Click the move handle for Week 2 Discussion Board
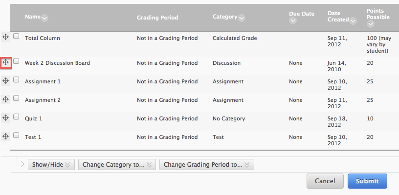Image resolution: width=399 pixels, height=195 pixels. coord(6,63)
